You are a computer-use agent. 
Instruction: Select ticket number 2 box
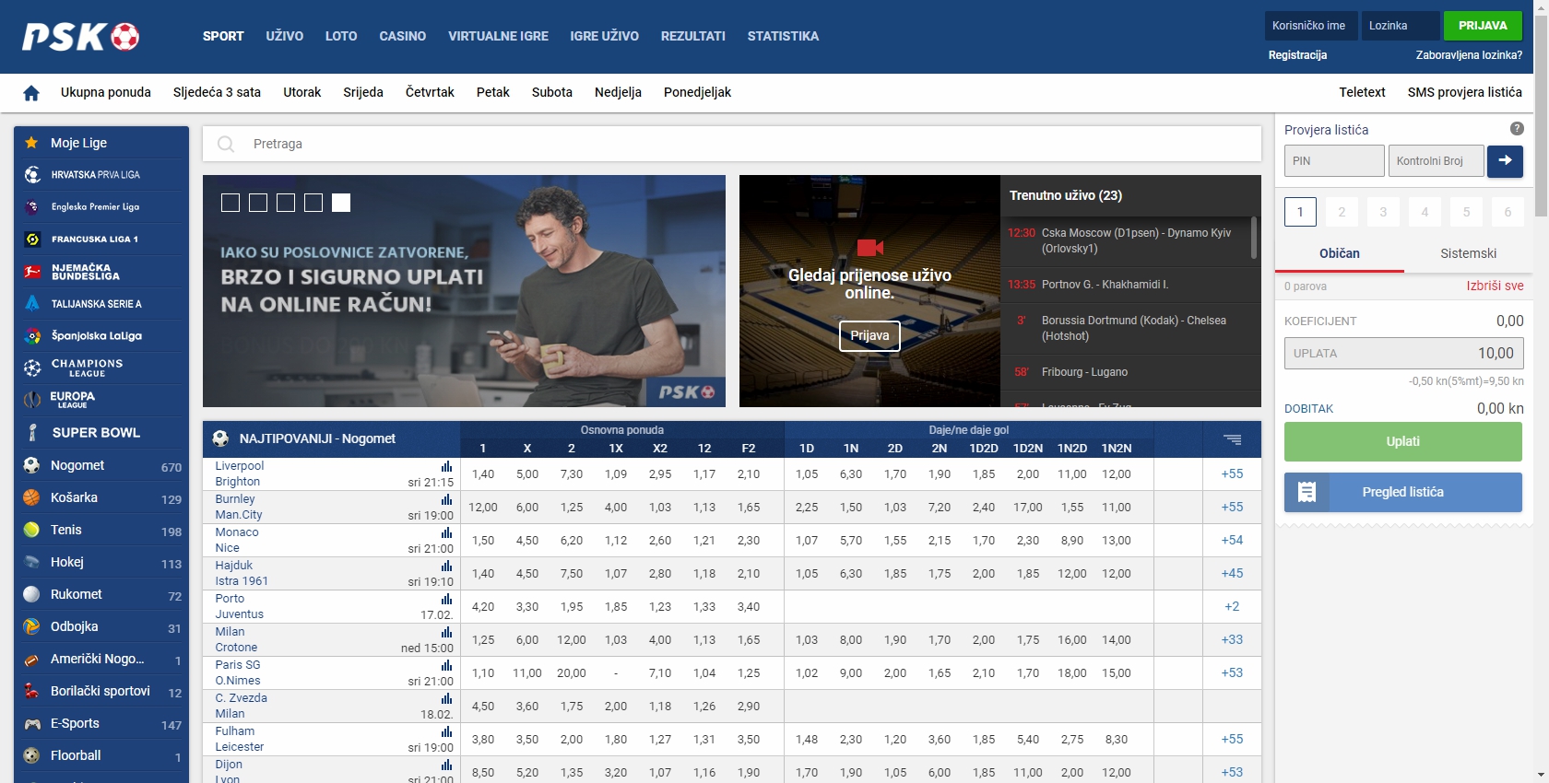click(x=1342, y=212)
